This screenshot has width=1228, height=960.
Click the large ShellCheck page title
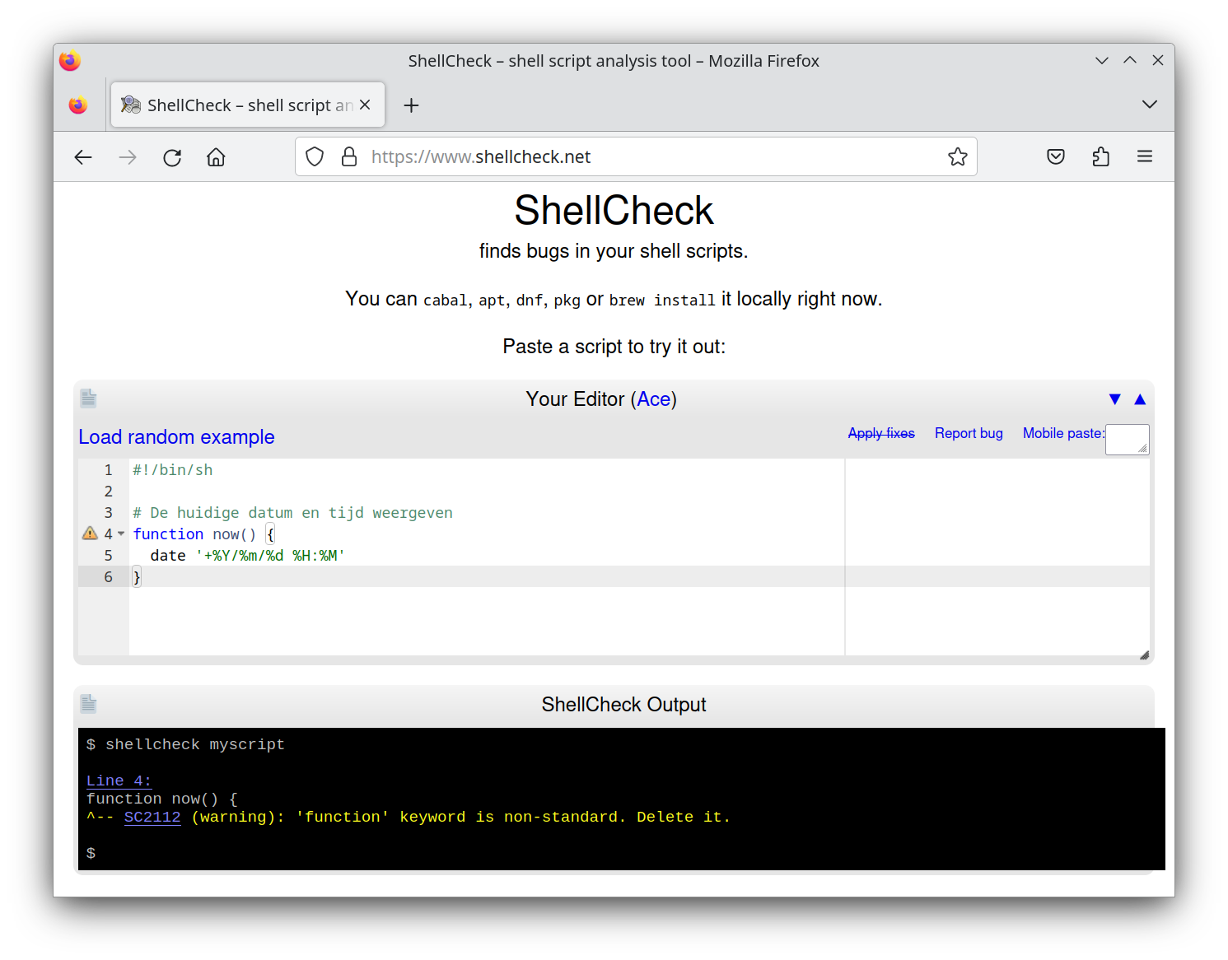tap(614, 211)
